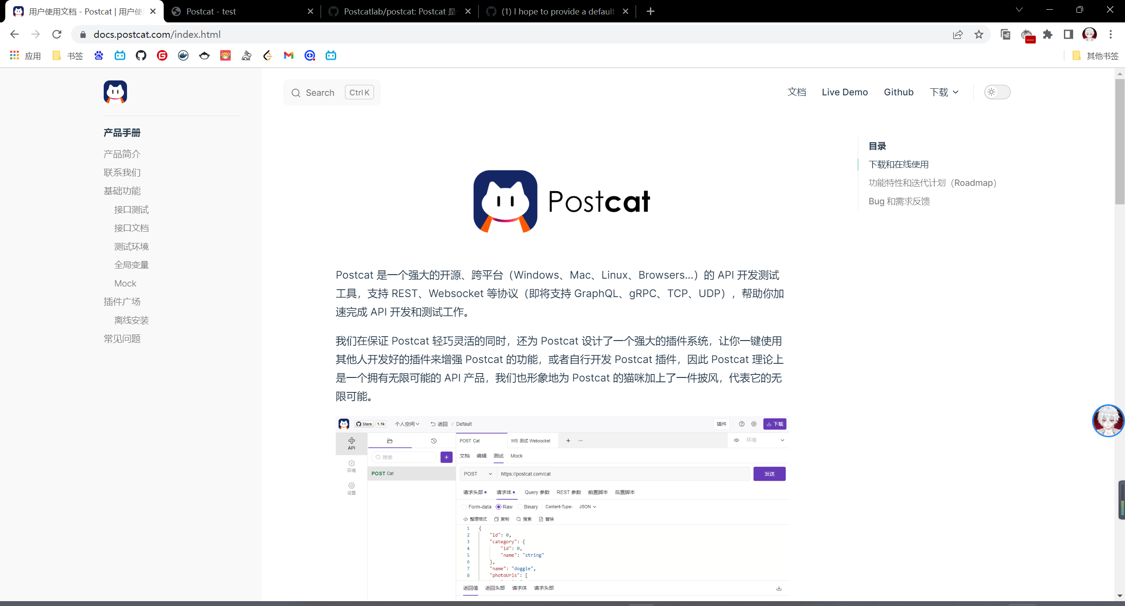Click the docs Search input field

click(x=325, y=92)
